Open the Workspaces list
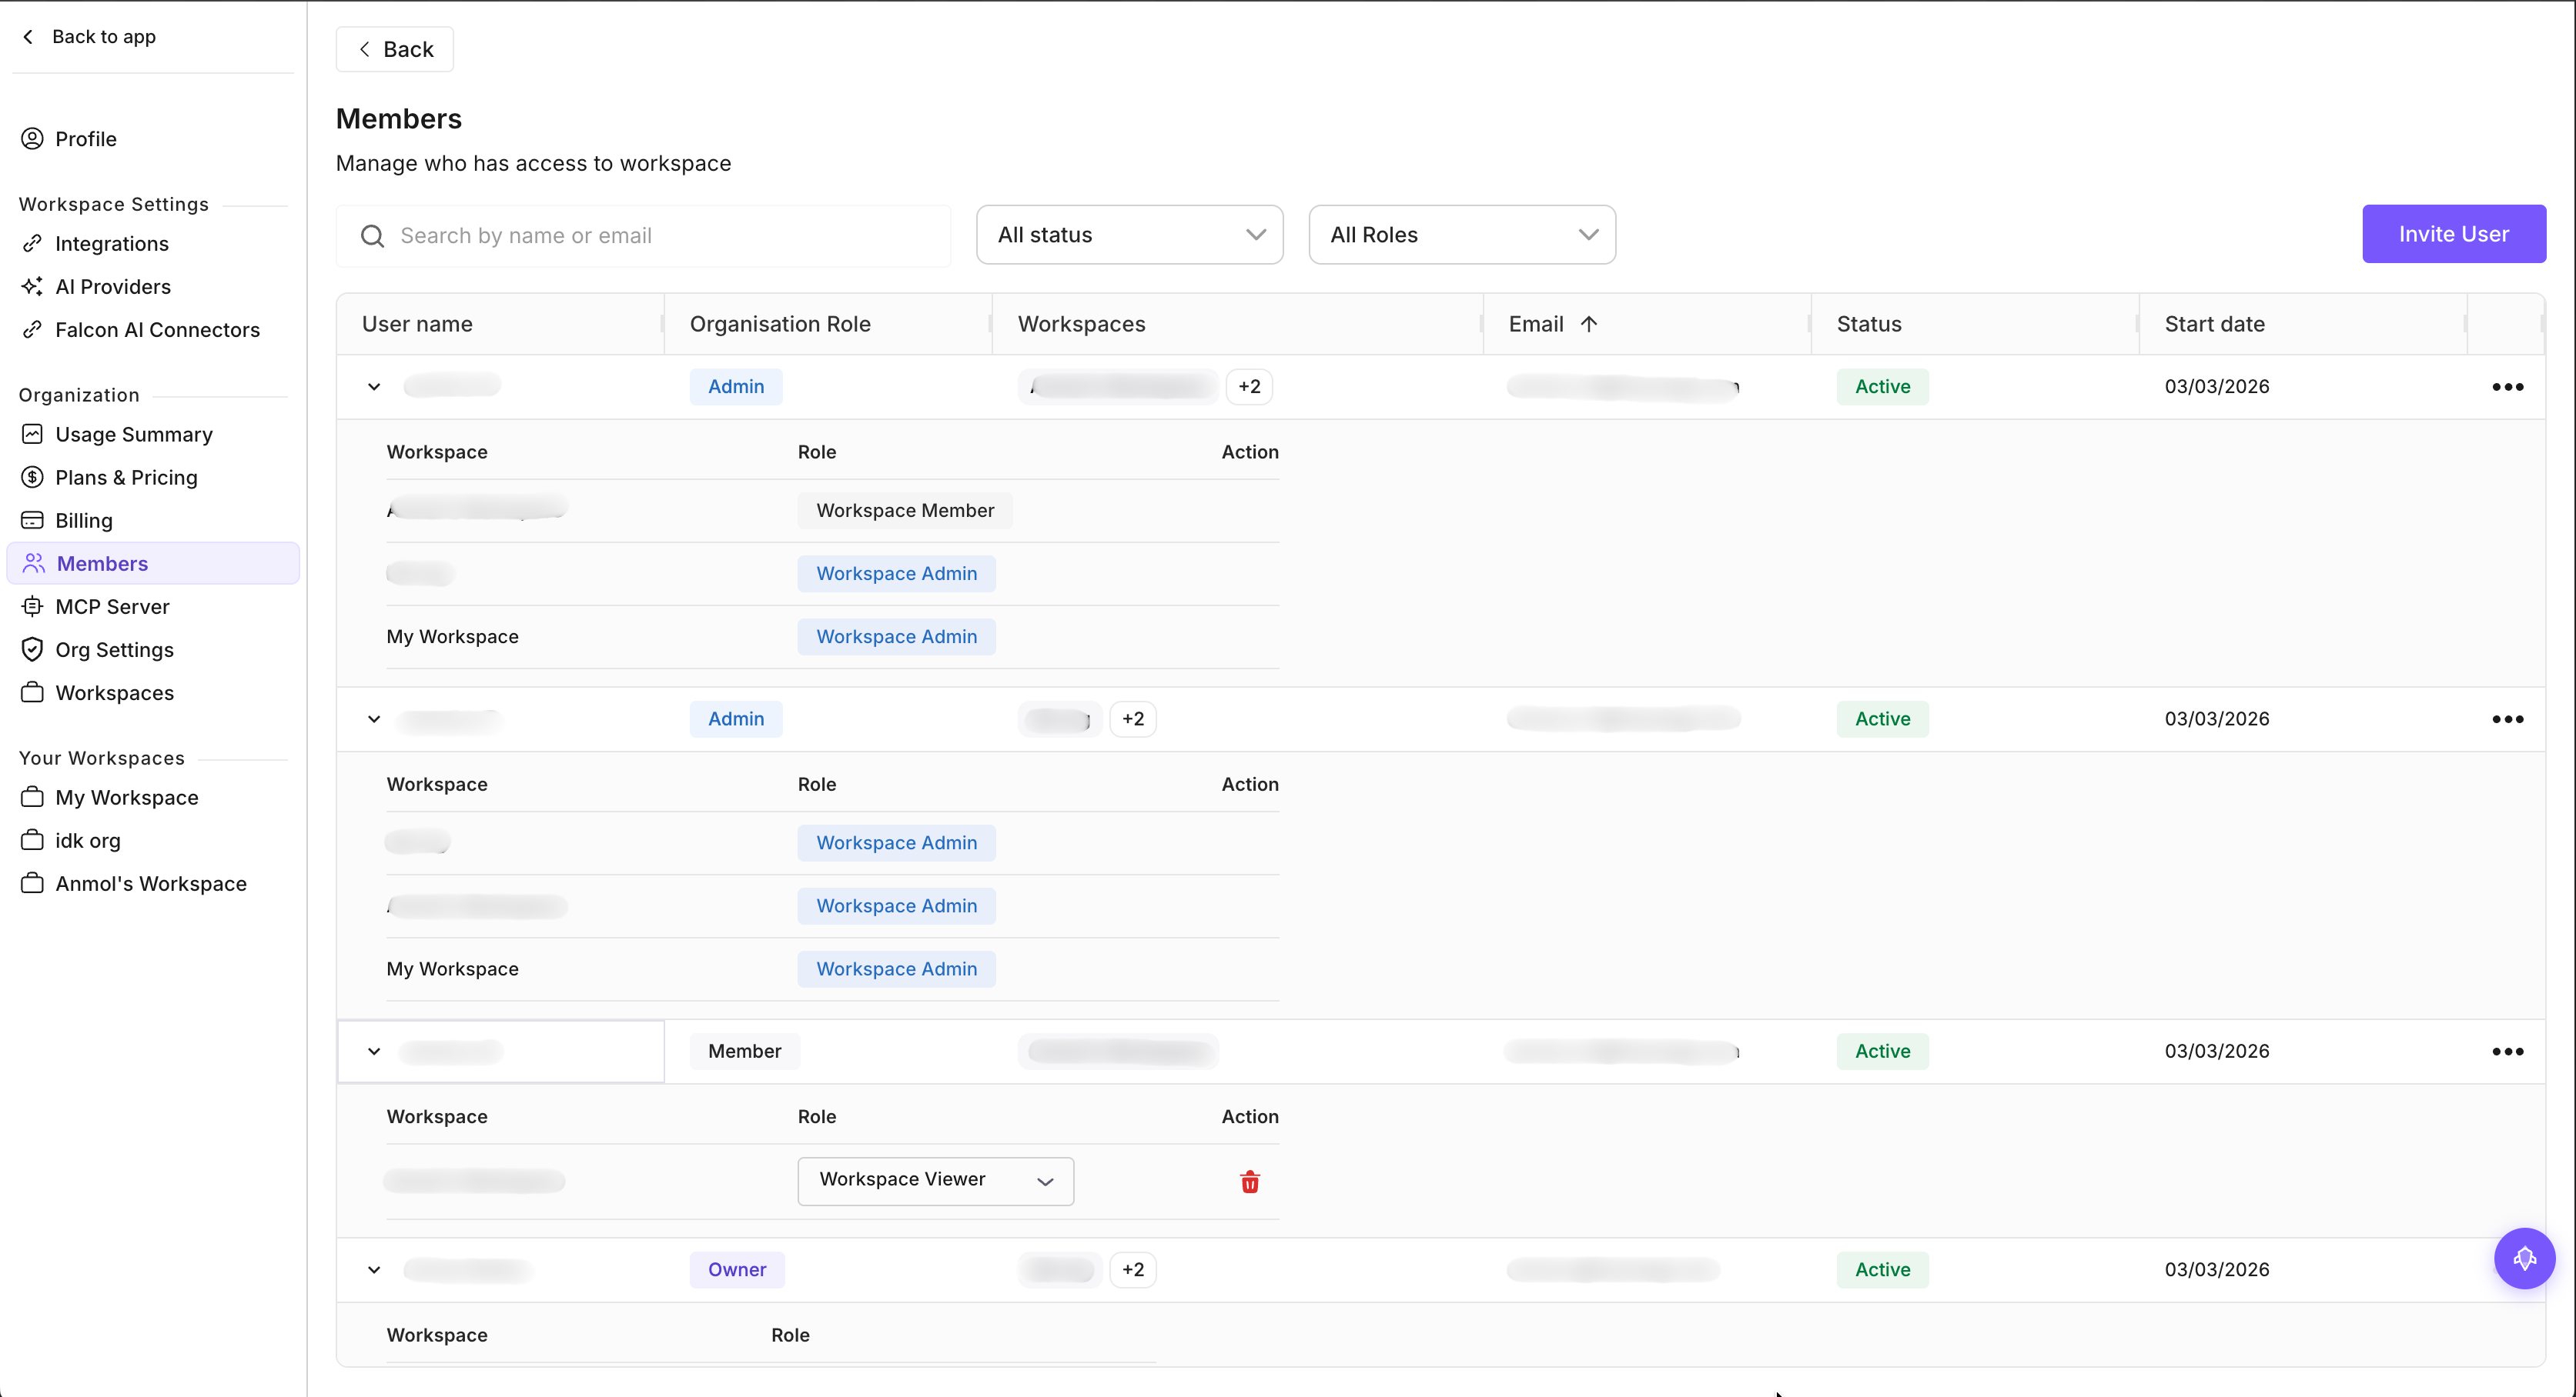This screenshot has width=2576, height=1397. point(115,692)
